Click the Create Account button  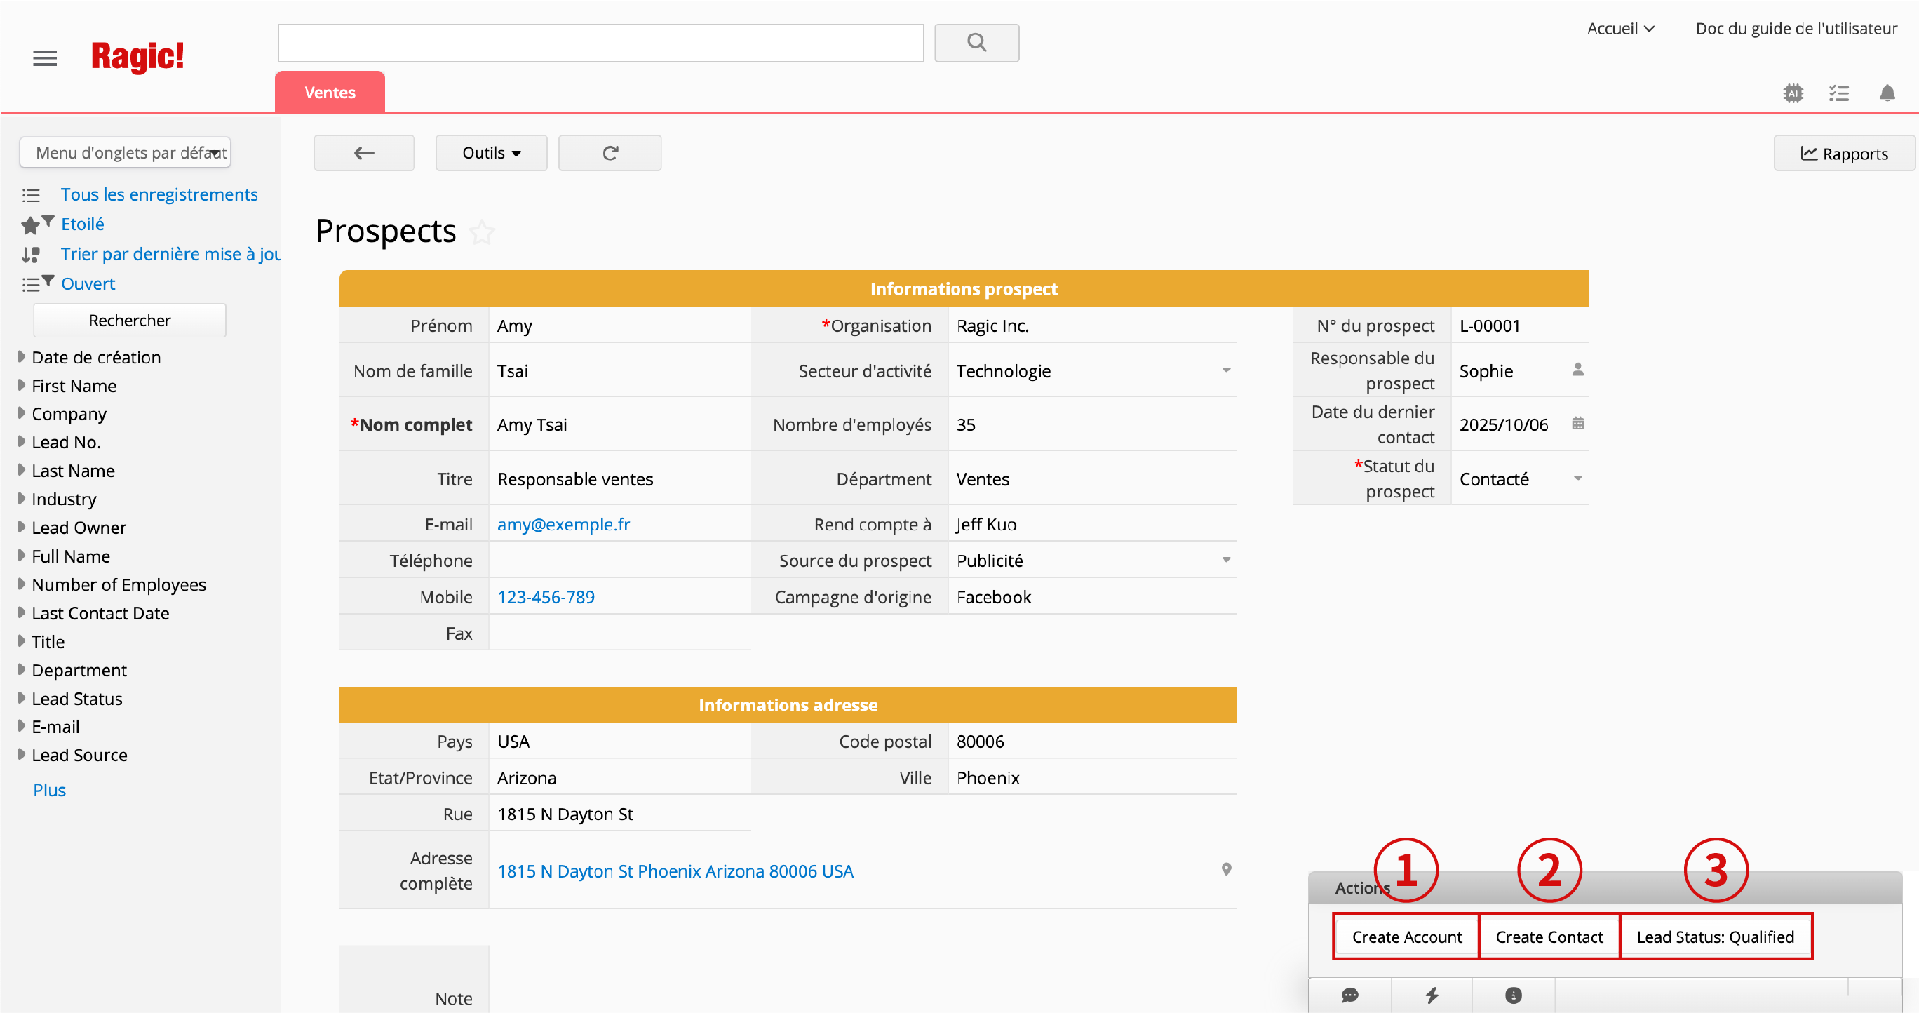pyautogui.click(x=1406, y=937)
